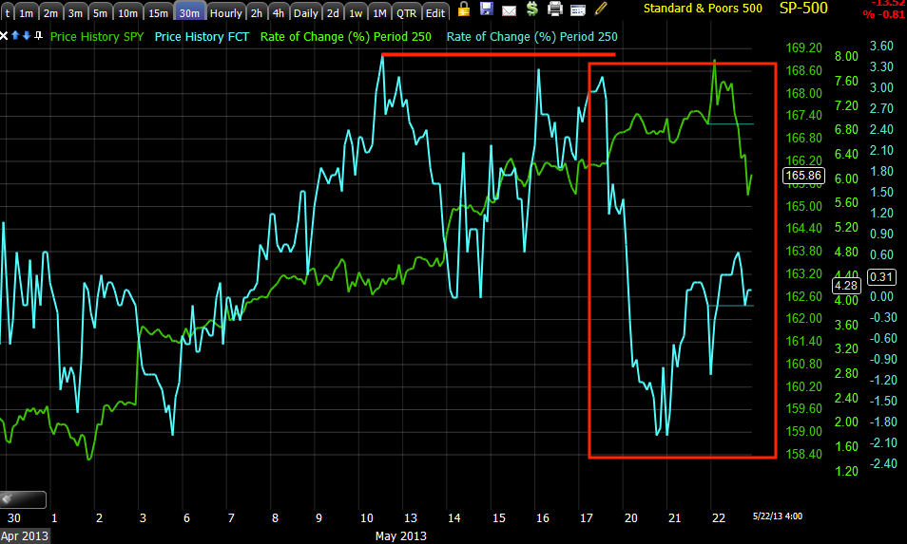This screenshot has width=907, height=544.
Task: Click the 169.20 price axis label
Action: (804, 47)
